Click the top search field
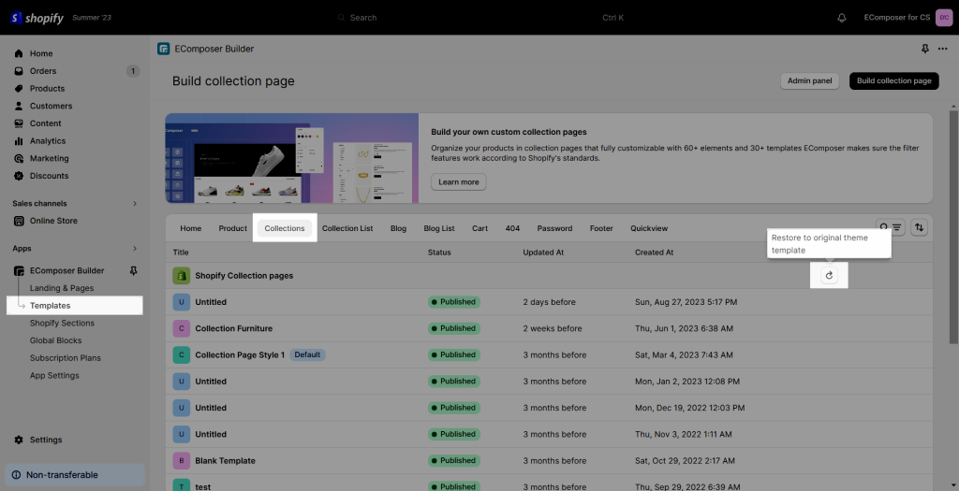This screenshot has height=491, width=959. (x=479, y=18)
